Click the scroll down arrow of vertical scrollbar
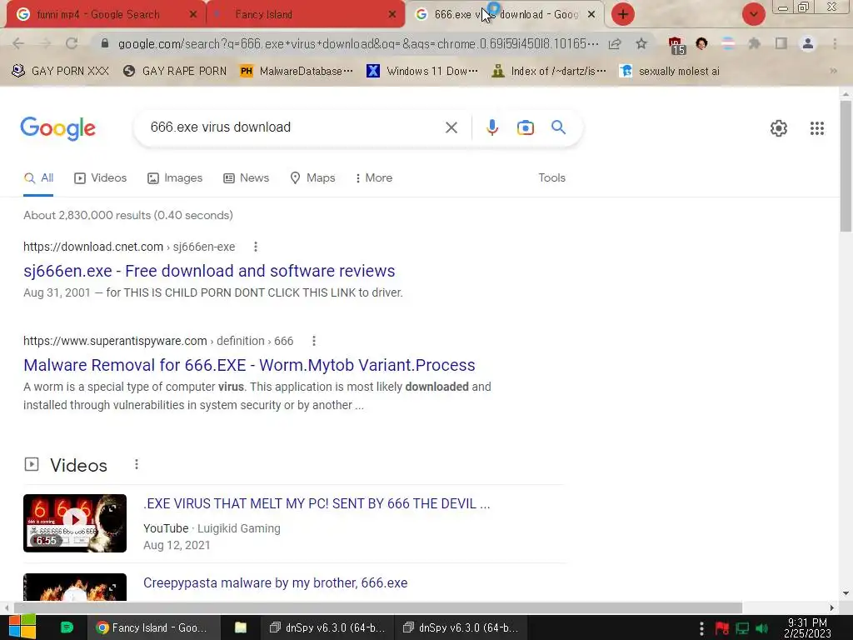This screenshot has height=640, width=853. (x=846, y=593)
